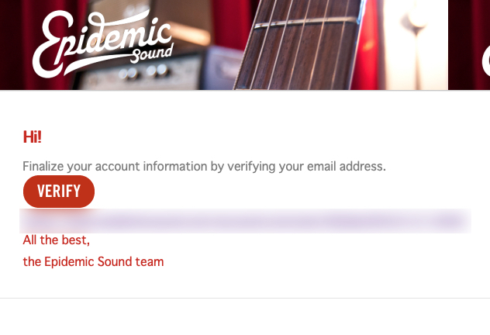Click the red "Hi!" greeting

tap(33, 137)
